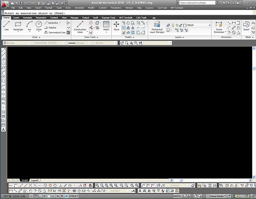Open the Danny Gordon workspace dropdown
This screenshot has width=256, height=199.
click(216, 196)
